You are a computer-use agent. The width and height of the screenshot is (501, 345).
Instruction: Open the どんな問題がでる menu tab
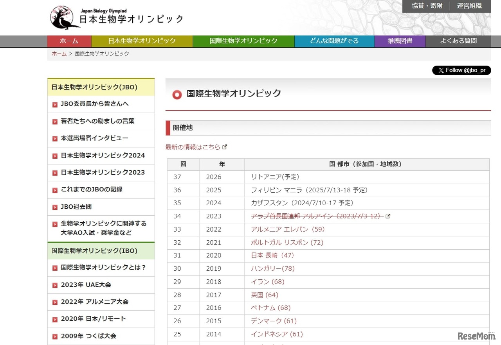[x=334, y=41]
